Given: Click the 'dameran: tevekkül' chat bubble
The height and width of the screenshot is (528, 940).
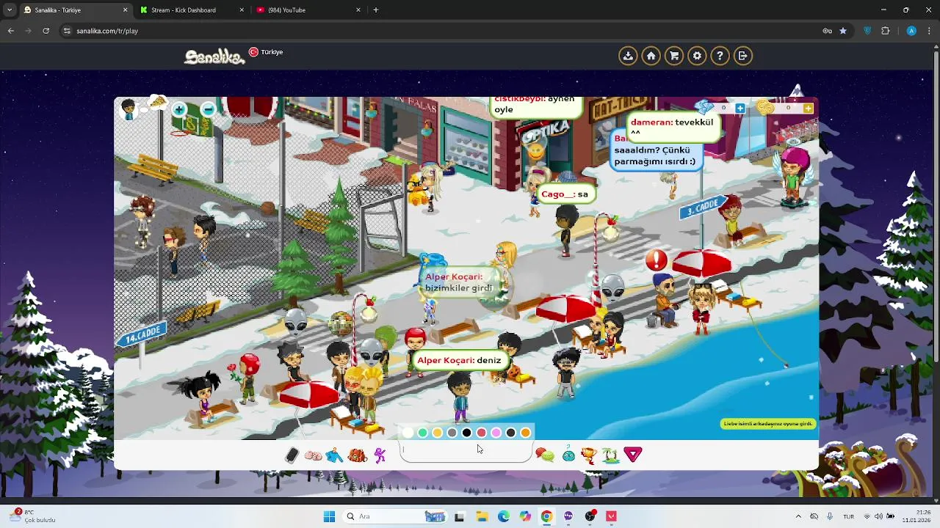Looking at the screenshot, I should pyautogui.click(x=672, y=127).
